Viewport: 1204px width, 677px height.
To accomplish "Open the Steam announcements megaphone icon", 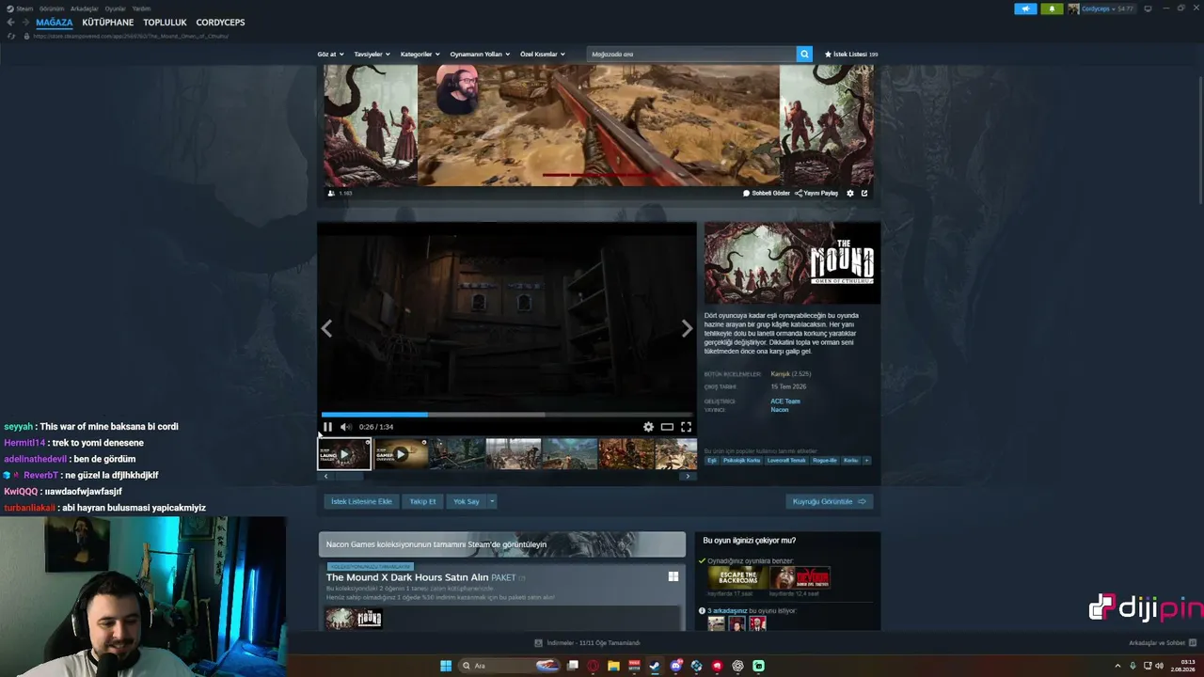I will click(1025, 8).
